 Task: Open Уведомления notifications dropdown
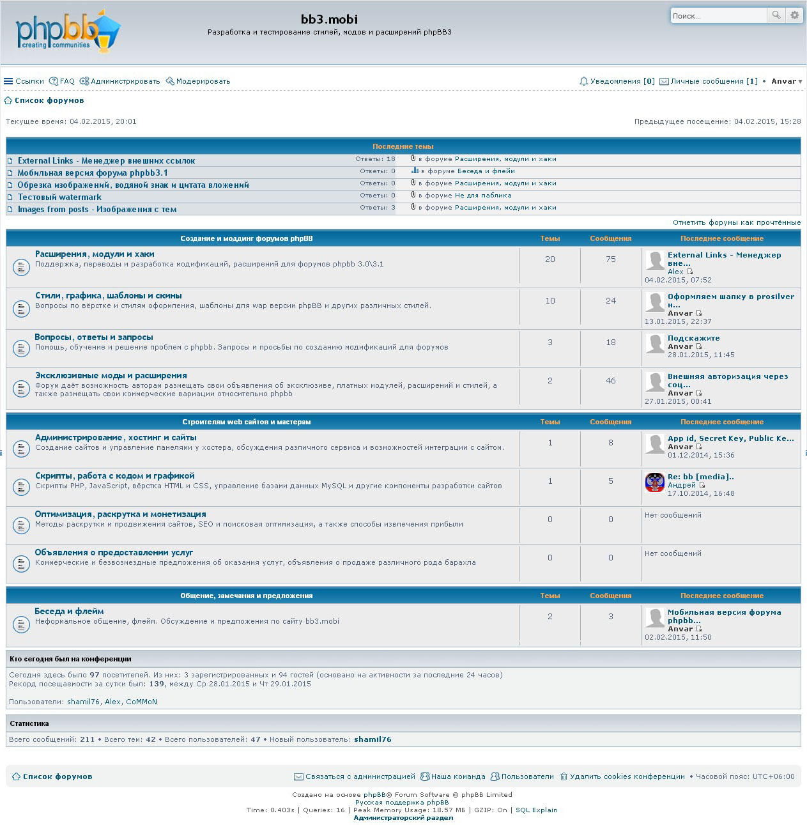pyautogui.click(x=617, y=81)
